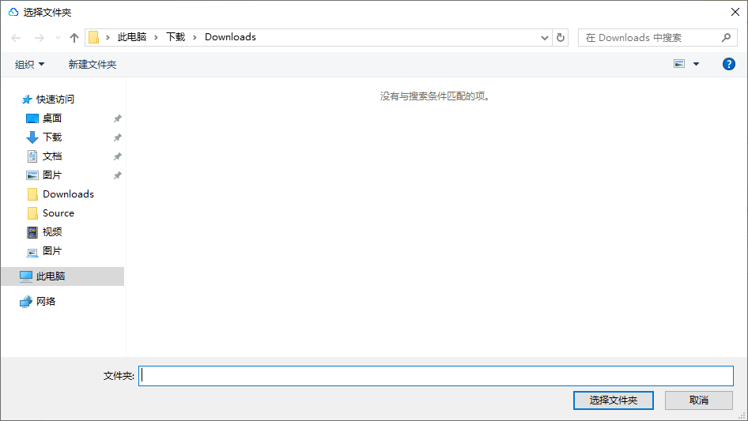Click the search magnifier icon

tap(726, 37)
